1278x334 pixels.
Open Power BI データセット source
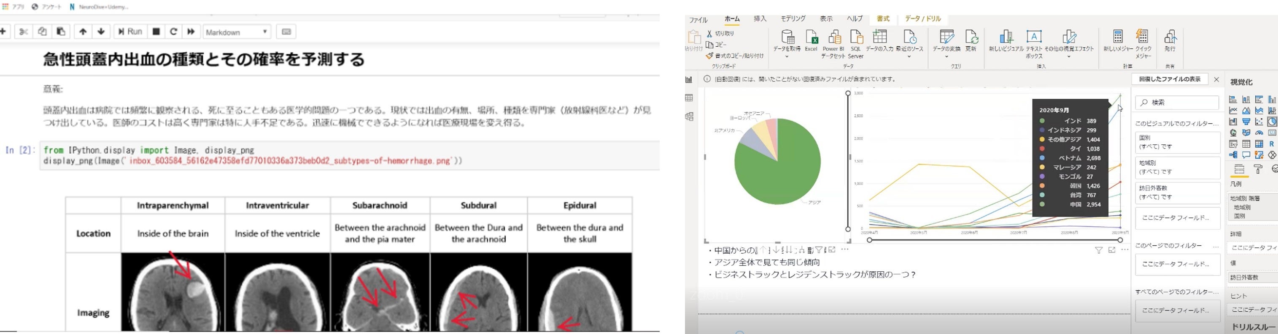833,44
